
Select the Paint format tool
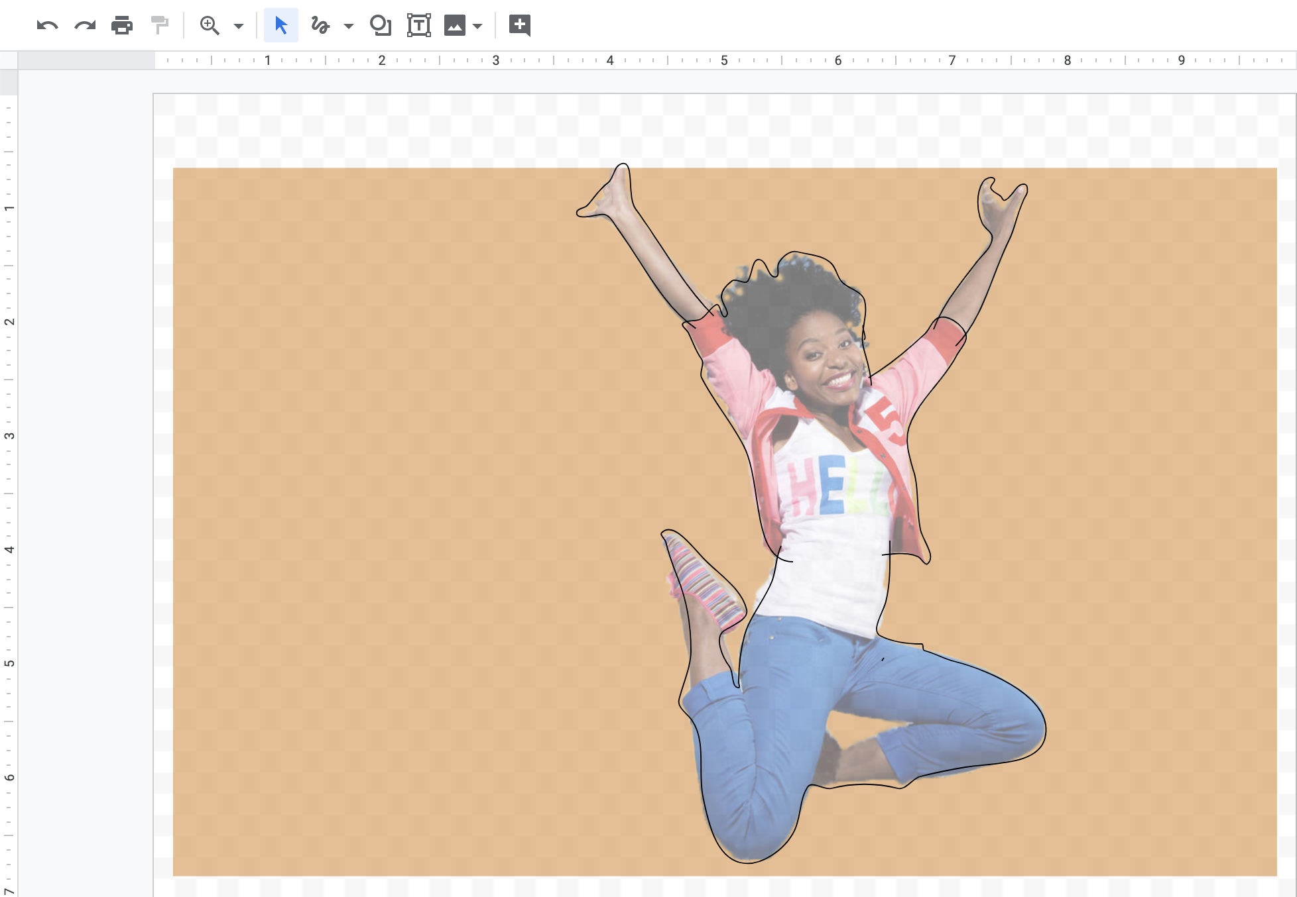(x=159, y=26)
